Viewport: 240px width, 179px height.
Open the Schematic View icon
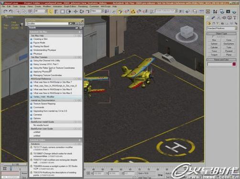207,11
